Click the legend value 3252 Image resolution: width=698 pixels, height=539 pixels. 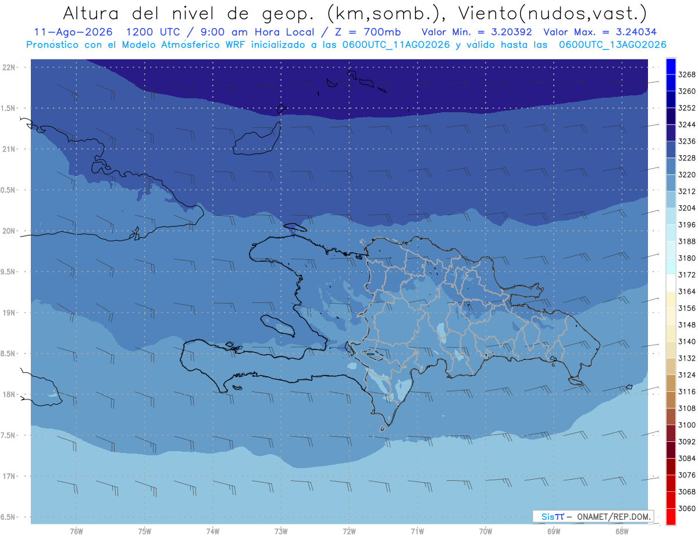[x=687, y=108]
